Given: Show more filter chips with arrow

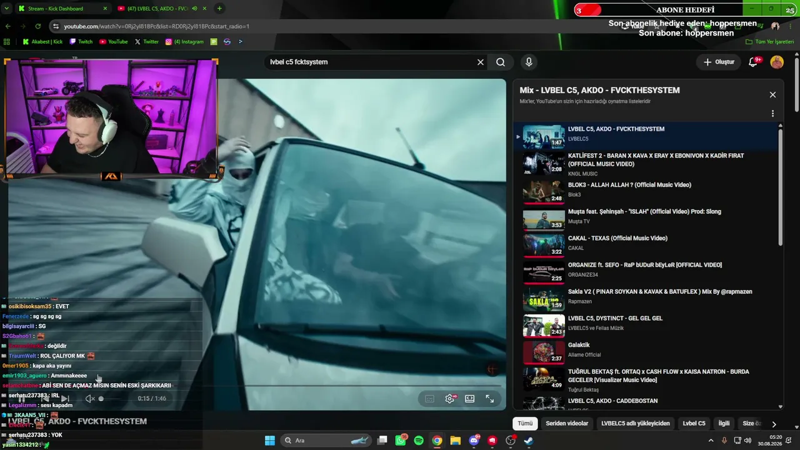Looking at the screenshot, I should tap(774, 424).
